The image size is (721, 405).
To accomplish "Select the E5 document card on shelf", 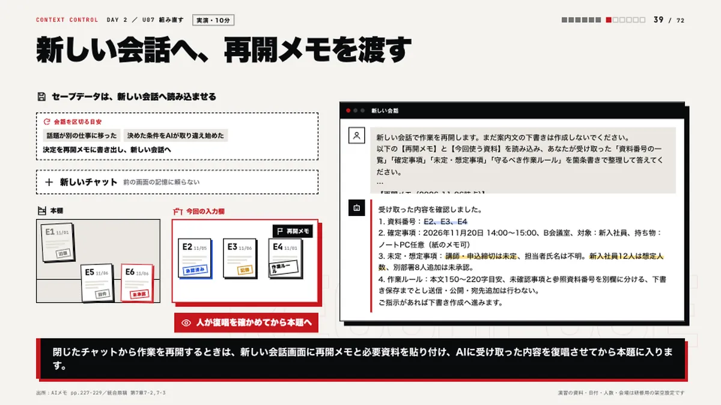I will pyautogui.click(x=96, y=283).
